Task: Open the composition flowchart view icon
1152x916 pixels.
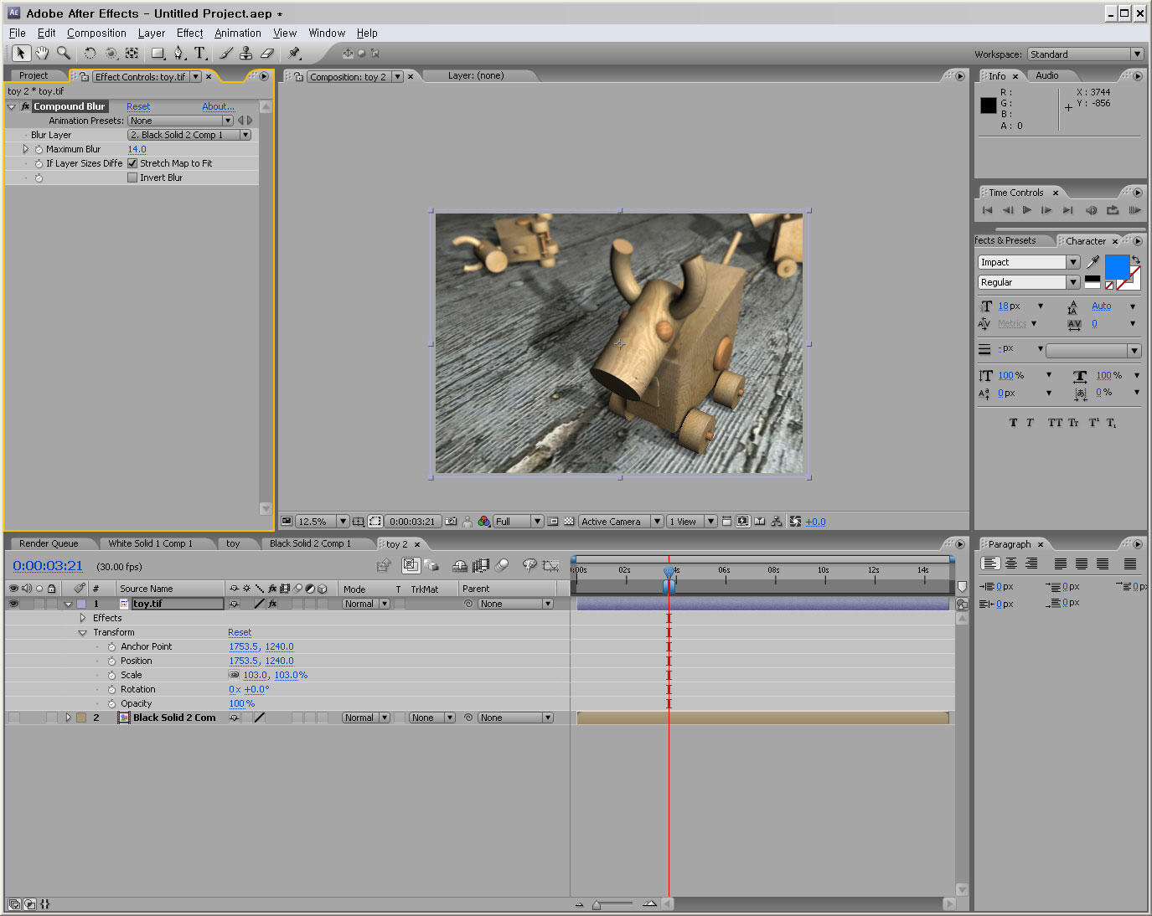Action: (x=777, y=522)
